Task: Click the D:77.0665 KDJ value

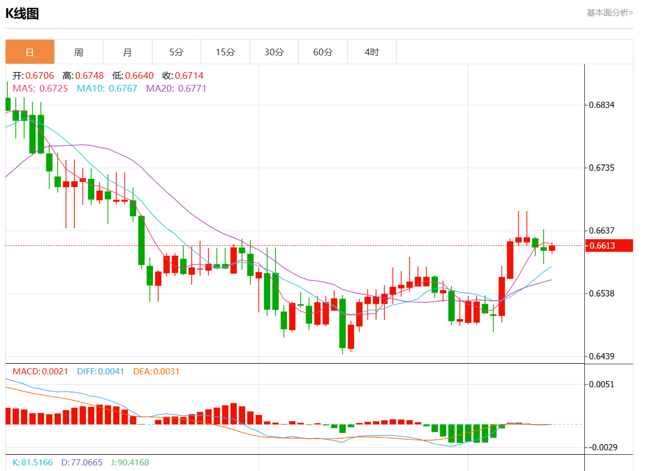Action: (x=82, y=462)
